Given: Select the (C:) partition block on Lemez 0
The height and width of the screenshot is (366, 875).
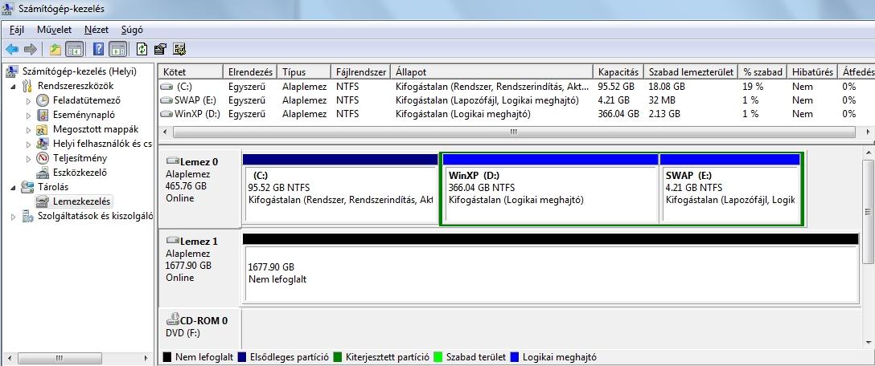Looking at the screenshot, I should [340, 189].
